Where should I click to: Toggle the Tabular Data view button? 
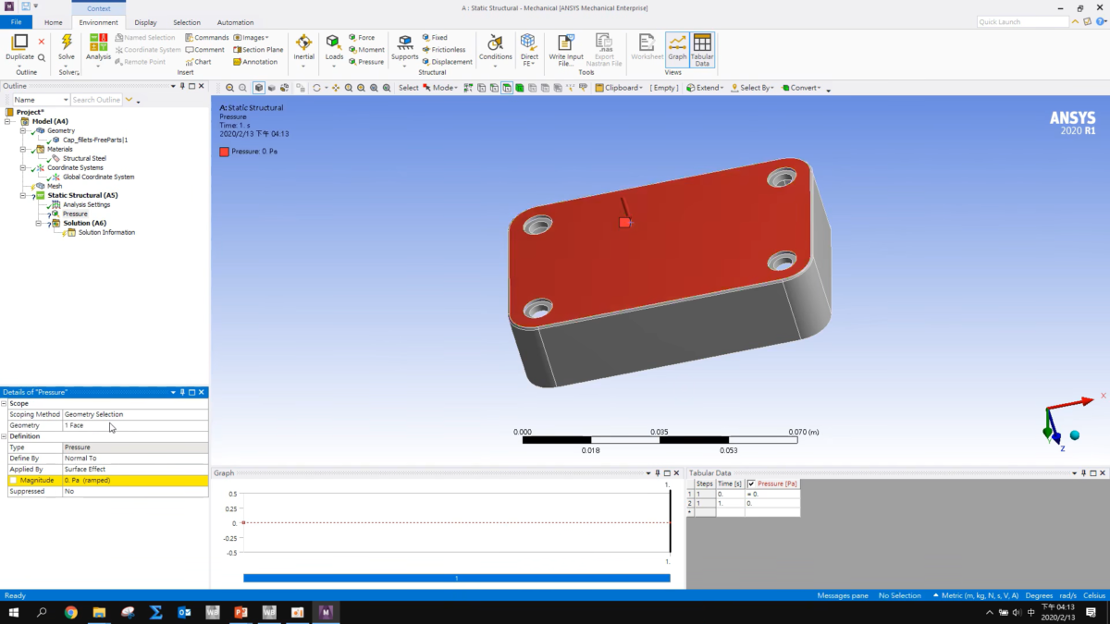[702, 49]
